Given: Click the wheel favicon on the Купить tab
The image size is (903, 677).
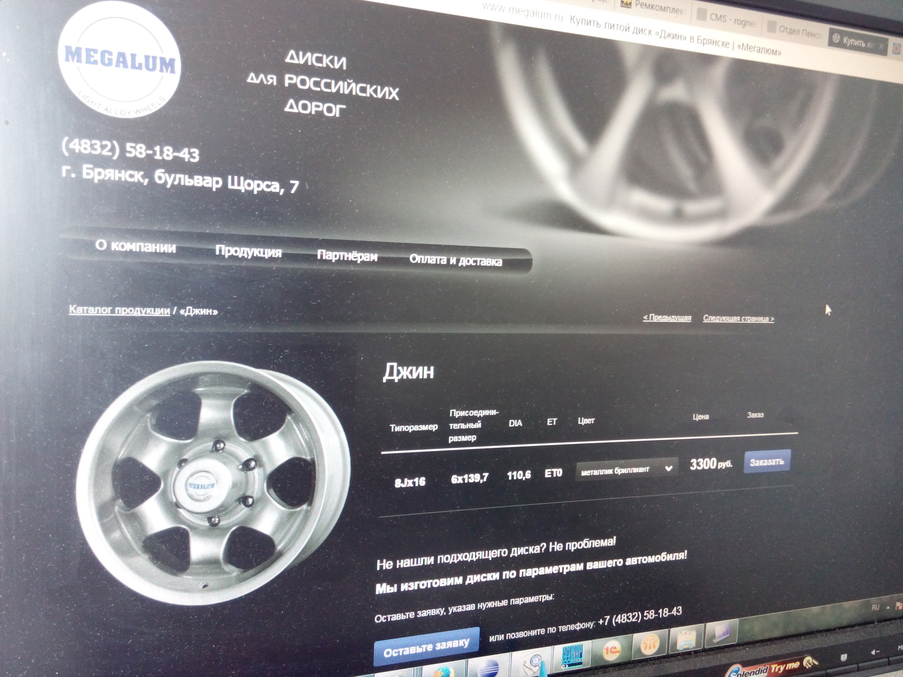Looking at the screenshot, I should click(x=836, y=38).
